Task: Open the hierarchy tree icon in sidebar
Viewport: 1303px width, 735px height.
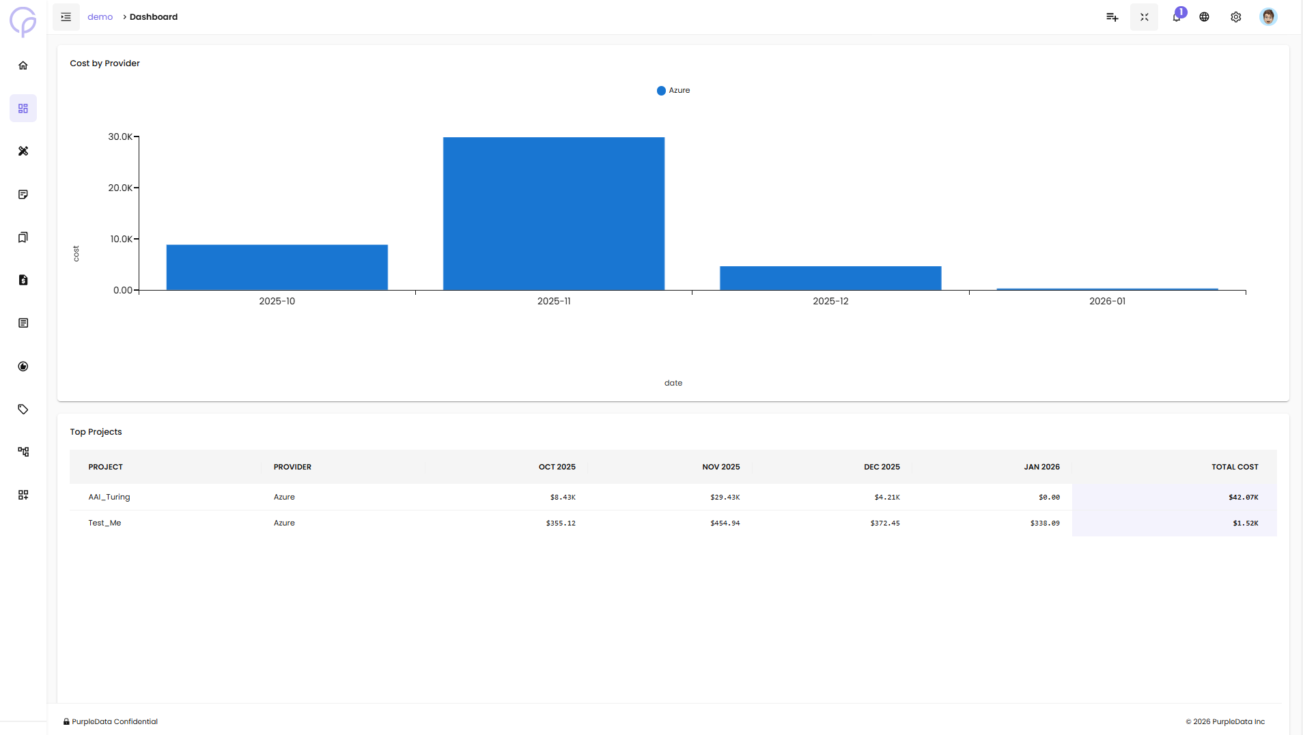Action: 23,452
